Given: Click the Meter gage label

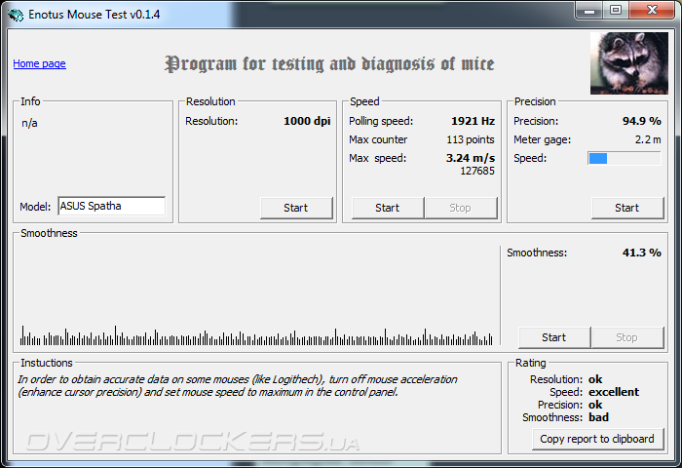Looking at the screenshot, I should (542, 139).
